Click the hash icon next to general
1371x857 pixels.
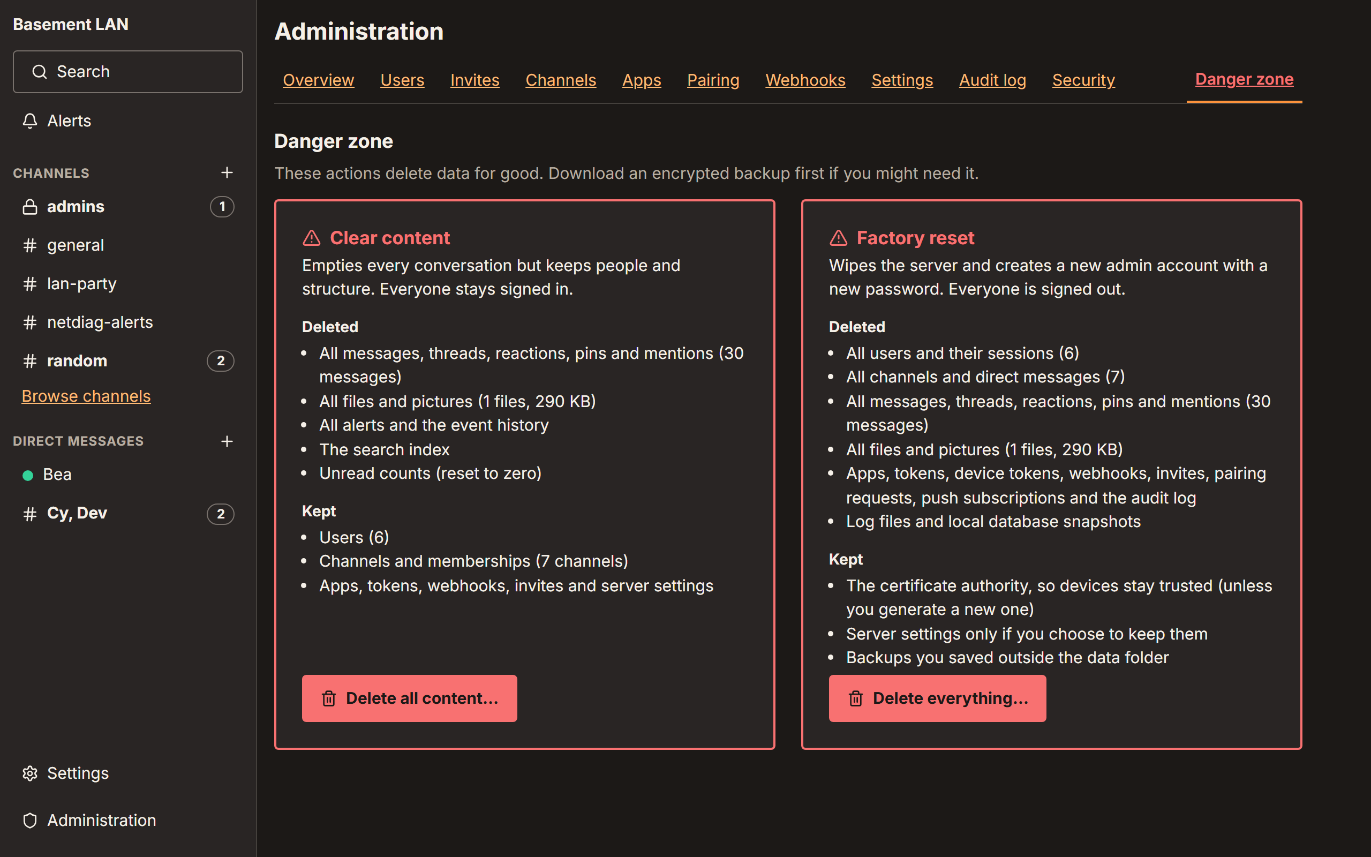point(30,245)
